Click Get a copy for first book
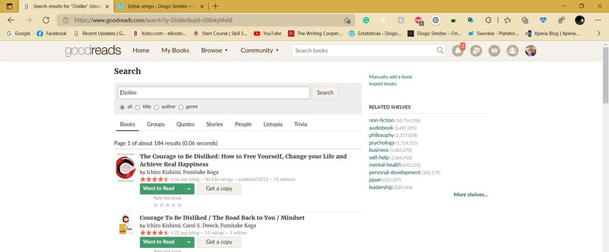The image size is (609, 252). tap(219, 189)
